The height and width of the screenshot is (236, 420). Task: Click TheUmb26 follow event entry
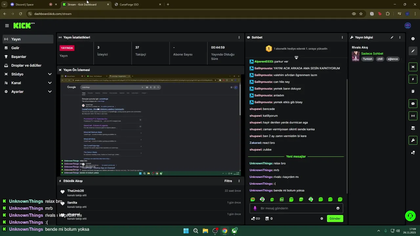(x=151, y=193)
